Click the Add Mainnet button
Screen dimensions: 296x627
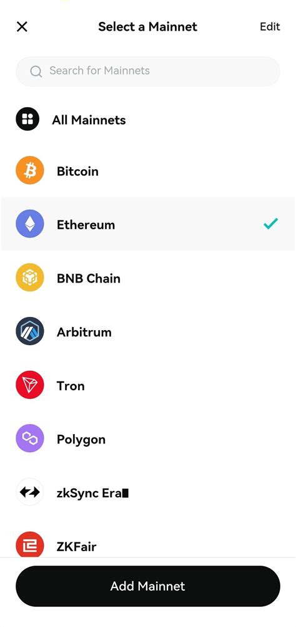148,586
